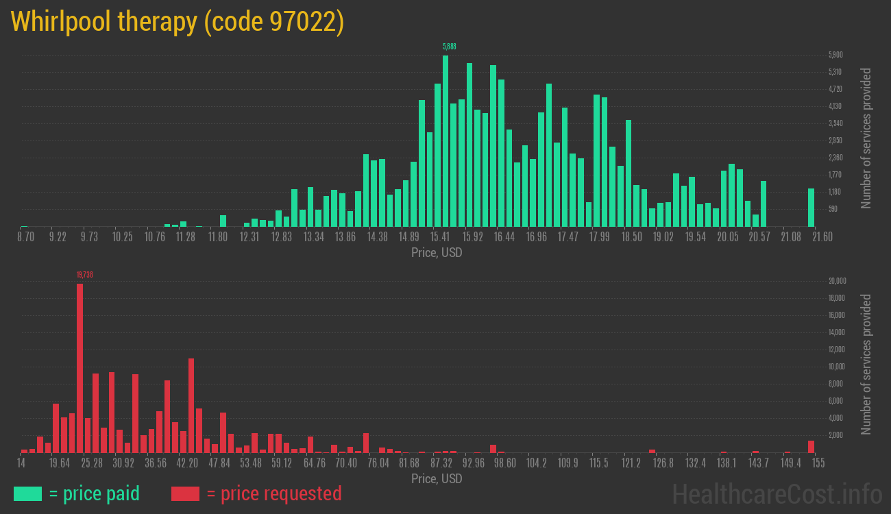Click the rightmost red bar near 155

click(811, 446)
